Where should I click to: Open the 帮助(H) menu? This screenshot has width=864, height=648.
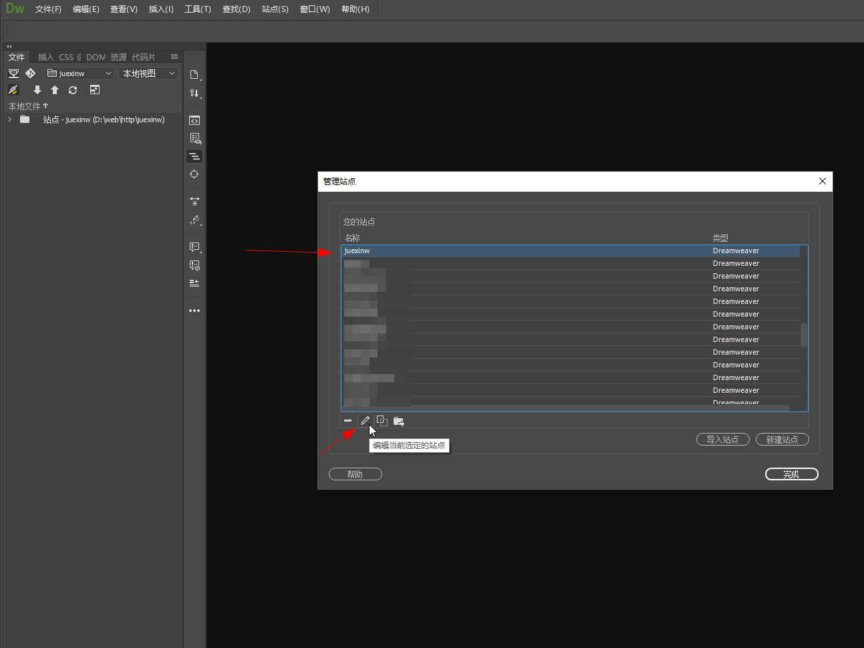[x=355, y=9]
